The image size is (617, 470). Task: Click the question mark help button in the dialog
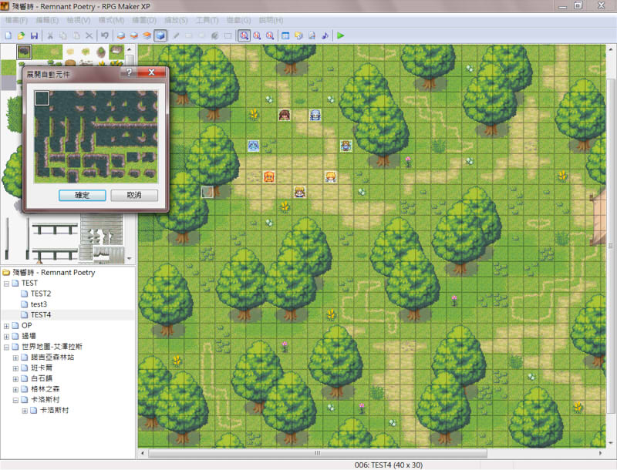(x=130, y=72)
